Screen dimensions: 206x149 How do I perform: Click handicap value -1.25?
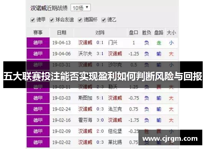134,54
